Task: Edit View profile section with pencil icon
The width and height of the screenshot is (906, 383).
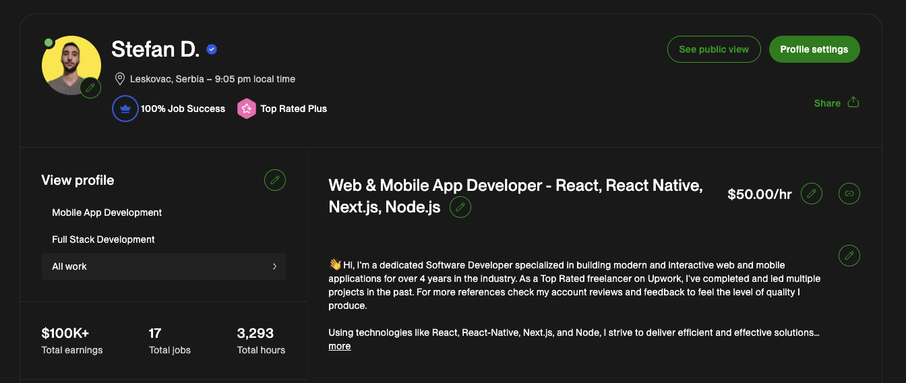Action: (275, 180)
